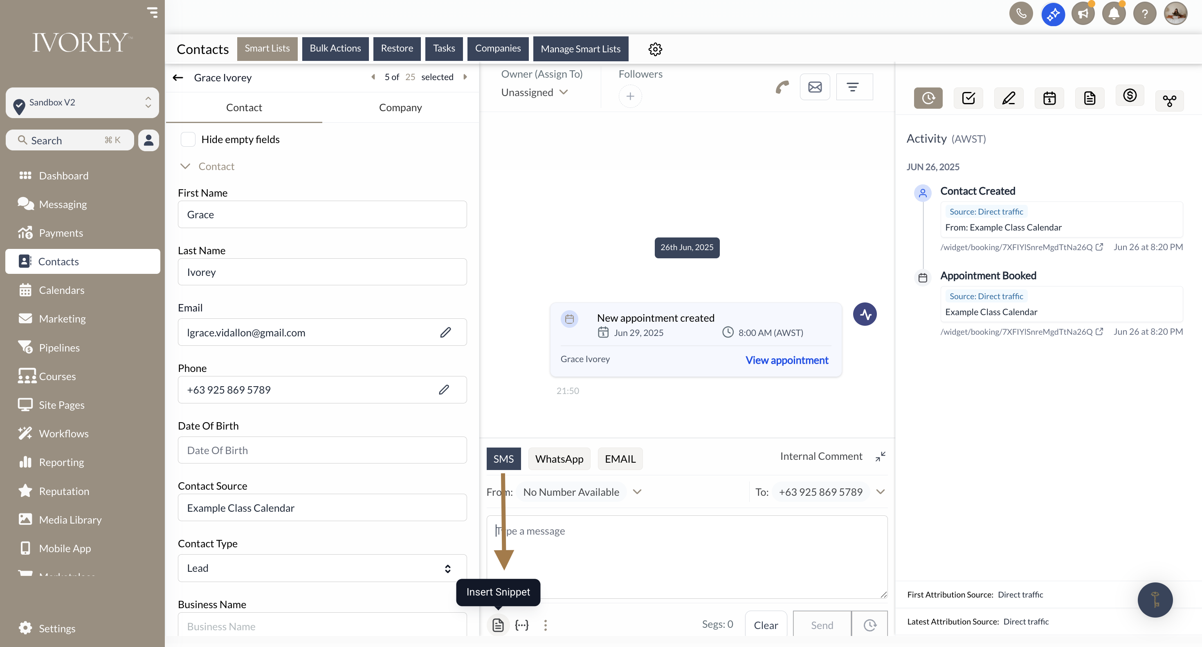Select the WhatsApp message tab
This screenshot has width=1202, height=647.
(x=559, y=459)
